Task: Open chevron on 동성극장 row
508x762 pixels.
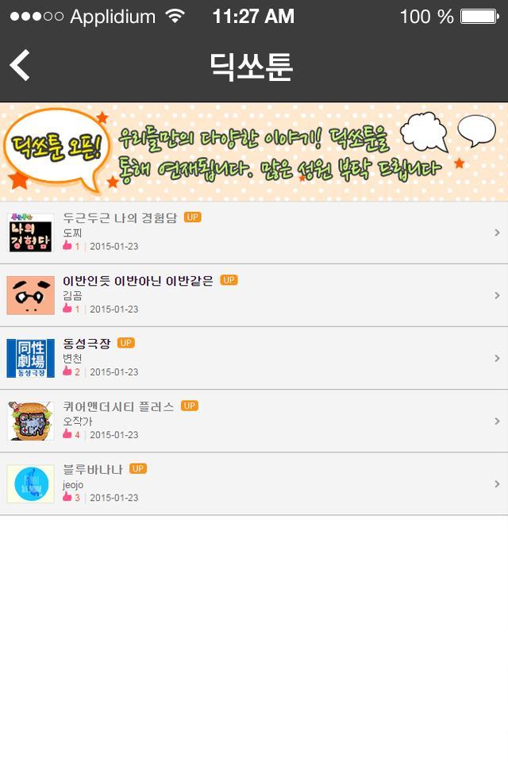Action: [497, 358]
